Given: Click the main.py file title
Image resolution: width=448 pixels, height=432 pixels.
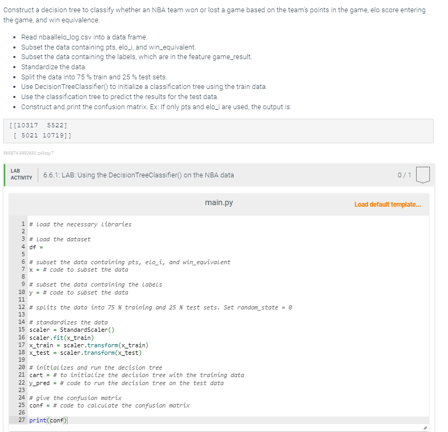Looking at the screenshot, I should click(x=219, y=202).
